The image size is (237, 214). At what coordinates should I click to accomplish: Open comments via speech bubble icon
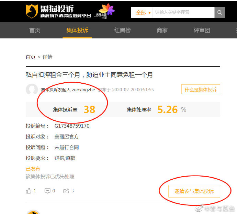[47, 191]
